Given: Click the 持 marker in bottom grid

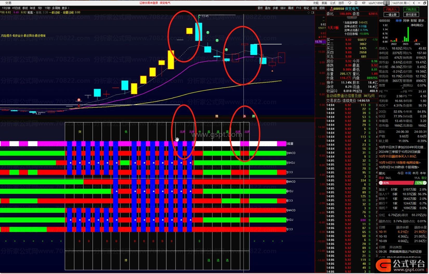Looking at the screenshot, I should click(x=126, y=260).
